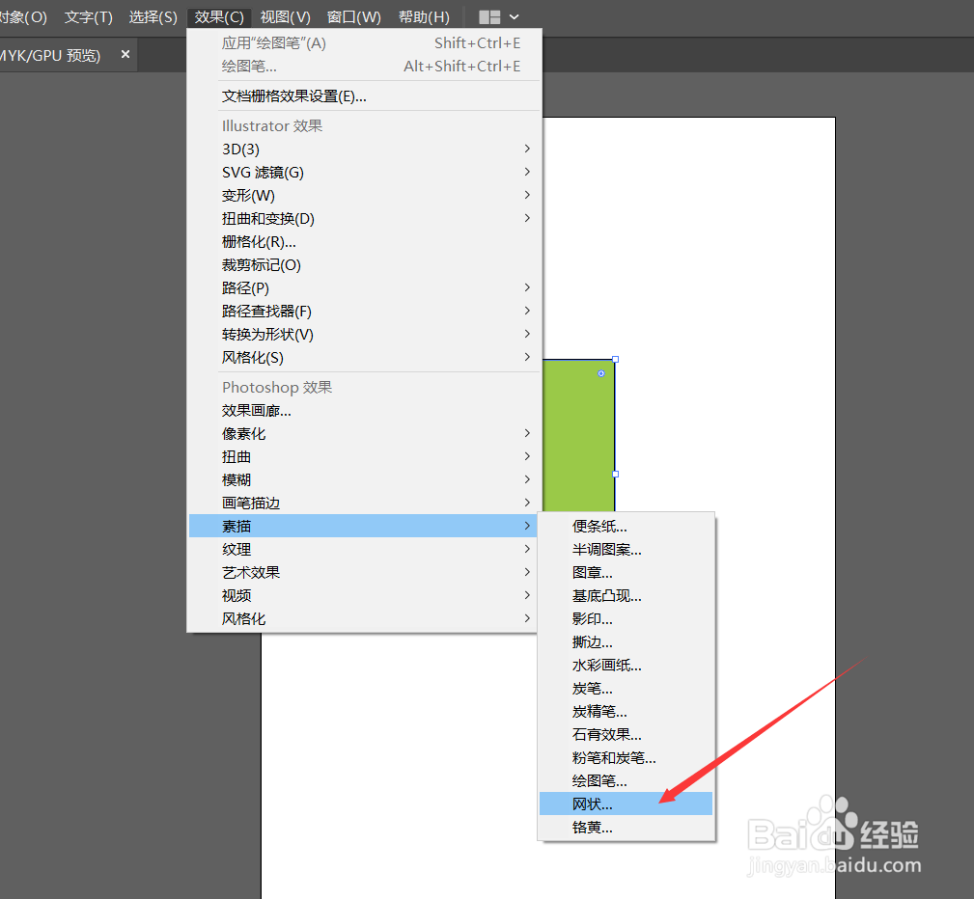Image resolution: width=974 pixels, height=899 pixels.
Task: Expand the bottom 风格化 Photoshop submenu
Action: point(363,619)
